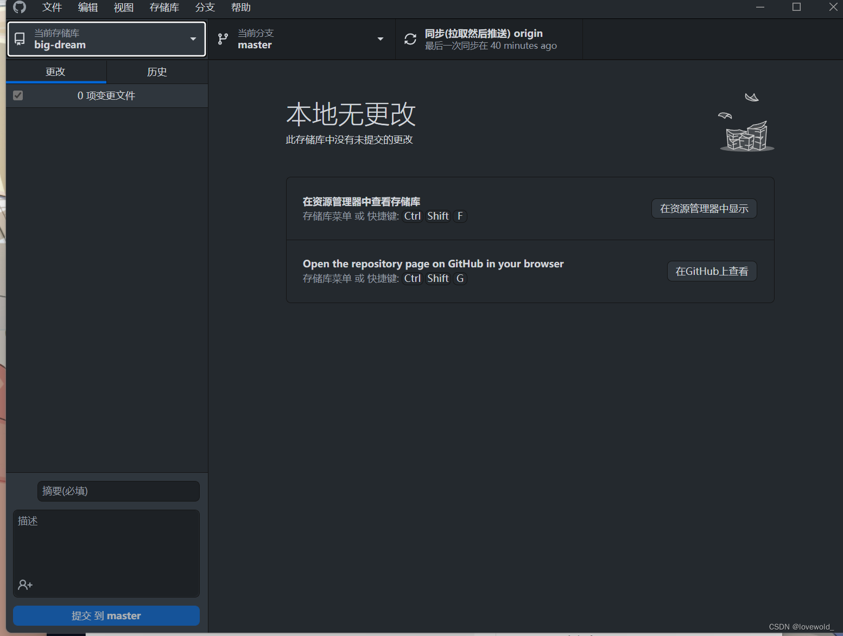843x636 pixels.
Task: Open the 视图 menu
Action: tap(124, 8)
